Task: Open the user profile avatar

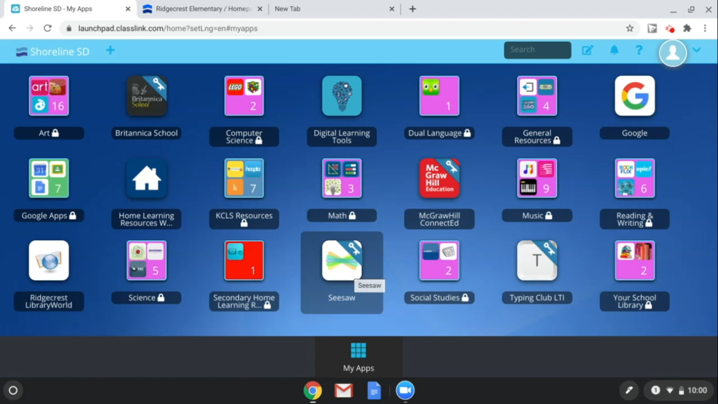Action: point(673,53)
